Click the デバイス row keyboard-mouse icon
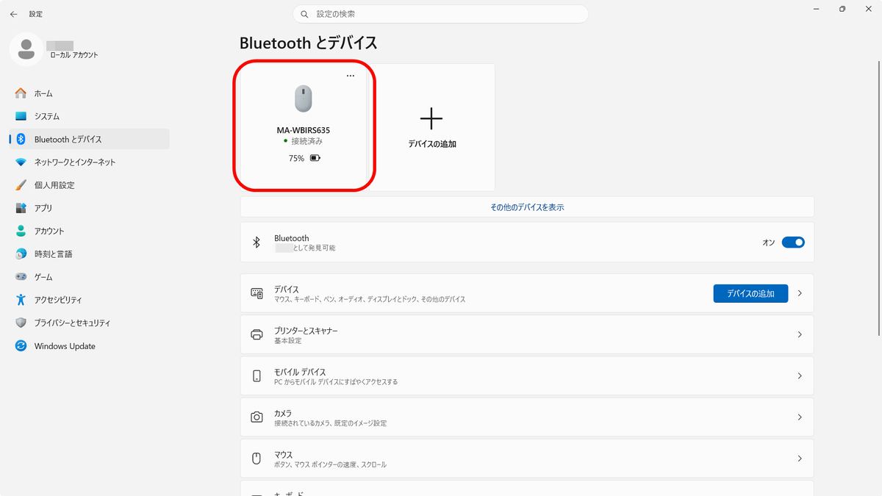Image resolution: width=882 pixels, height=496 pixels. pos(257,293)
